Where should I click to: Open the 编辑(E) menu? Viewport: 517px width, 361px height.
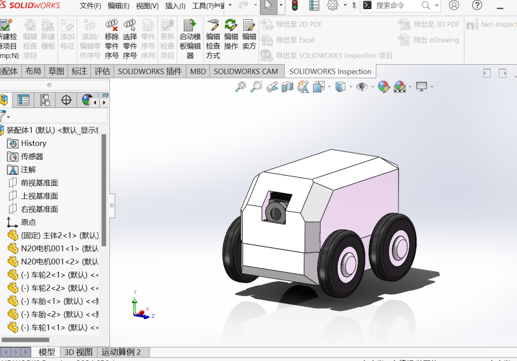[x=118, y=6]
